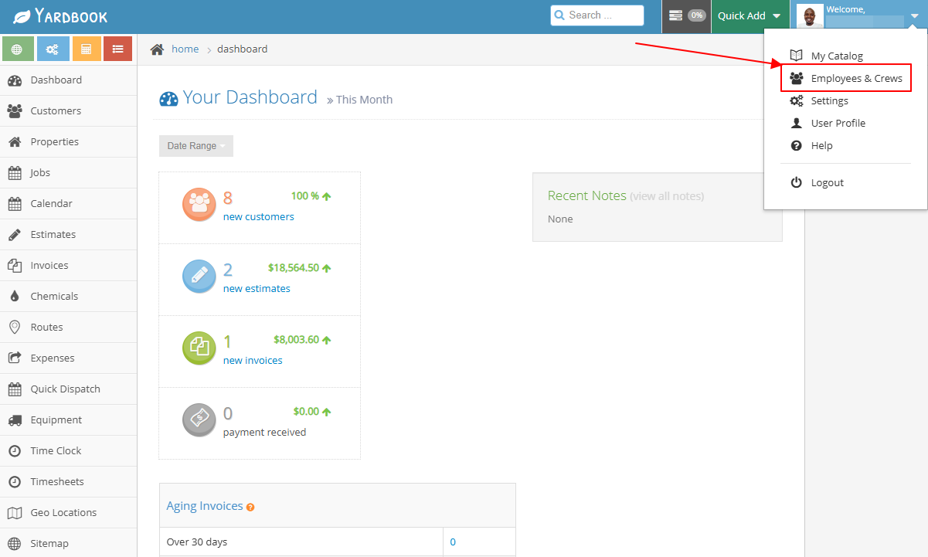This screenshot has width=928, height=557.
Task: Click the orange calculator shortcut icon
Action: pyautogui.click(x=86, y=49)
